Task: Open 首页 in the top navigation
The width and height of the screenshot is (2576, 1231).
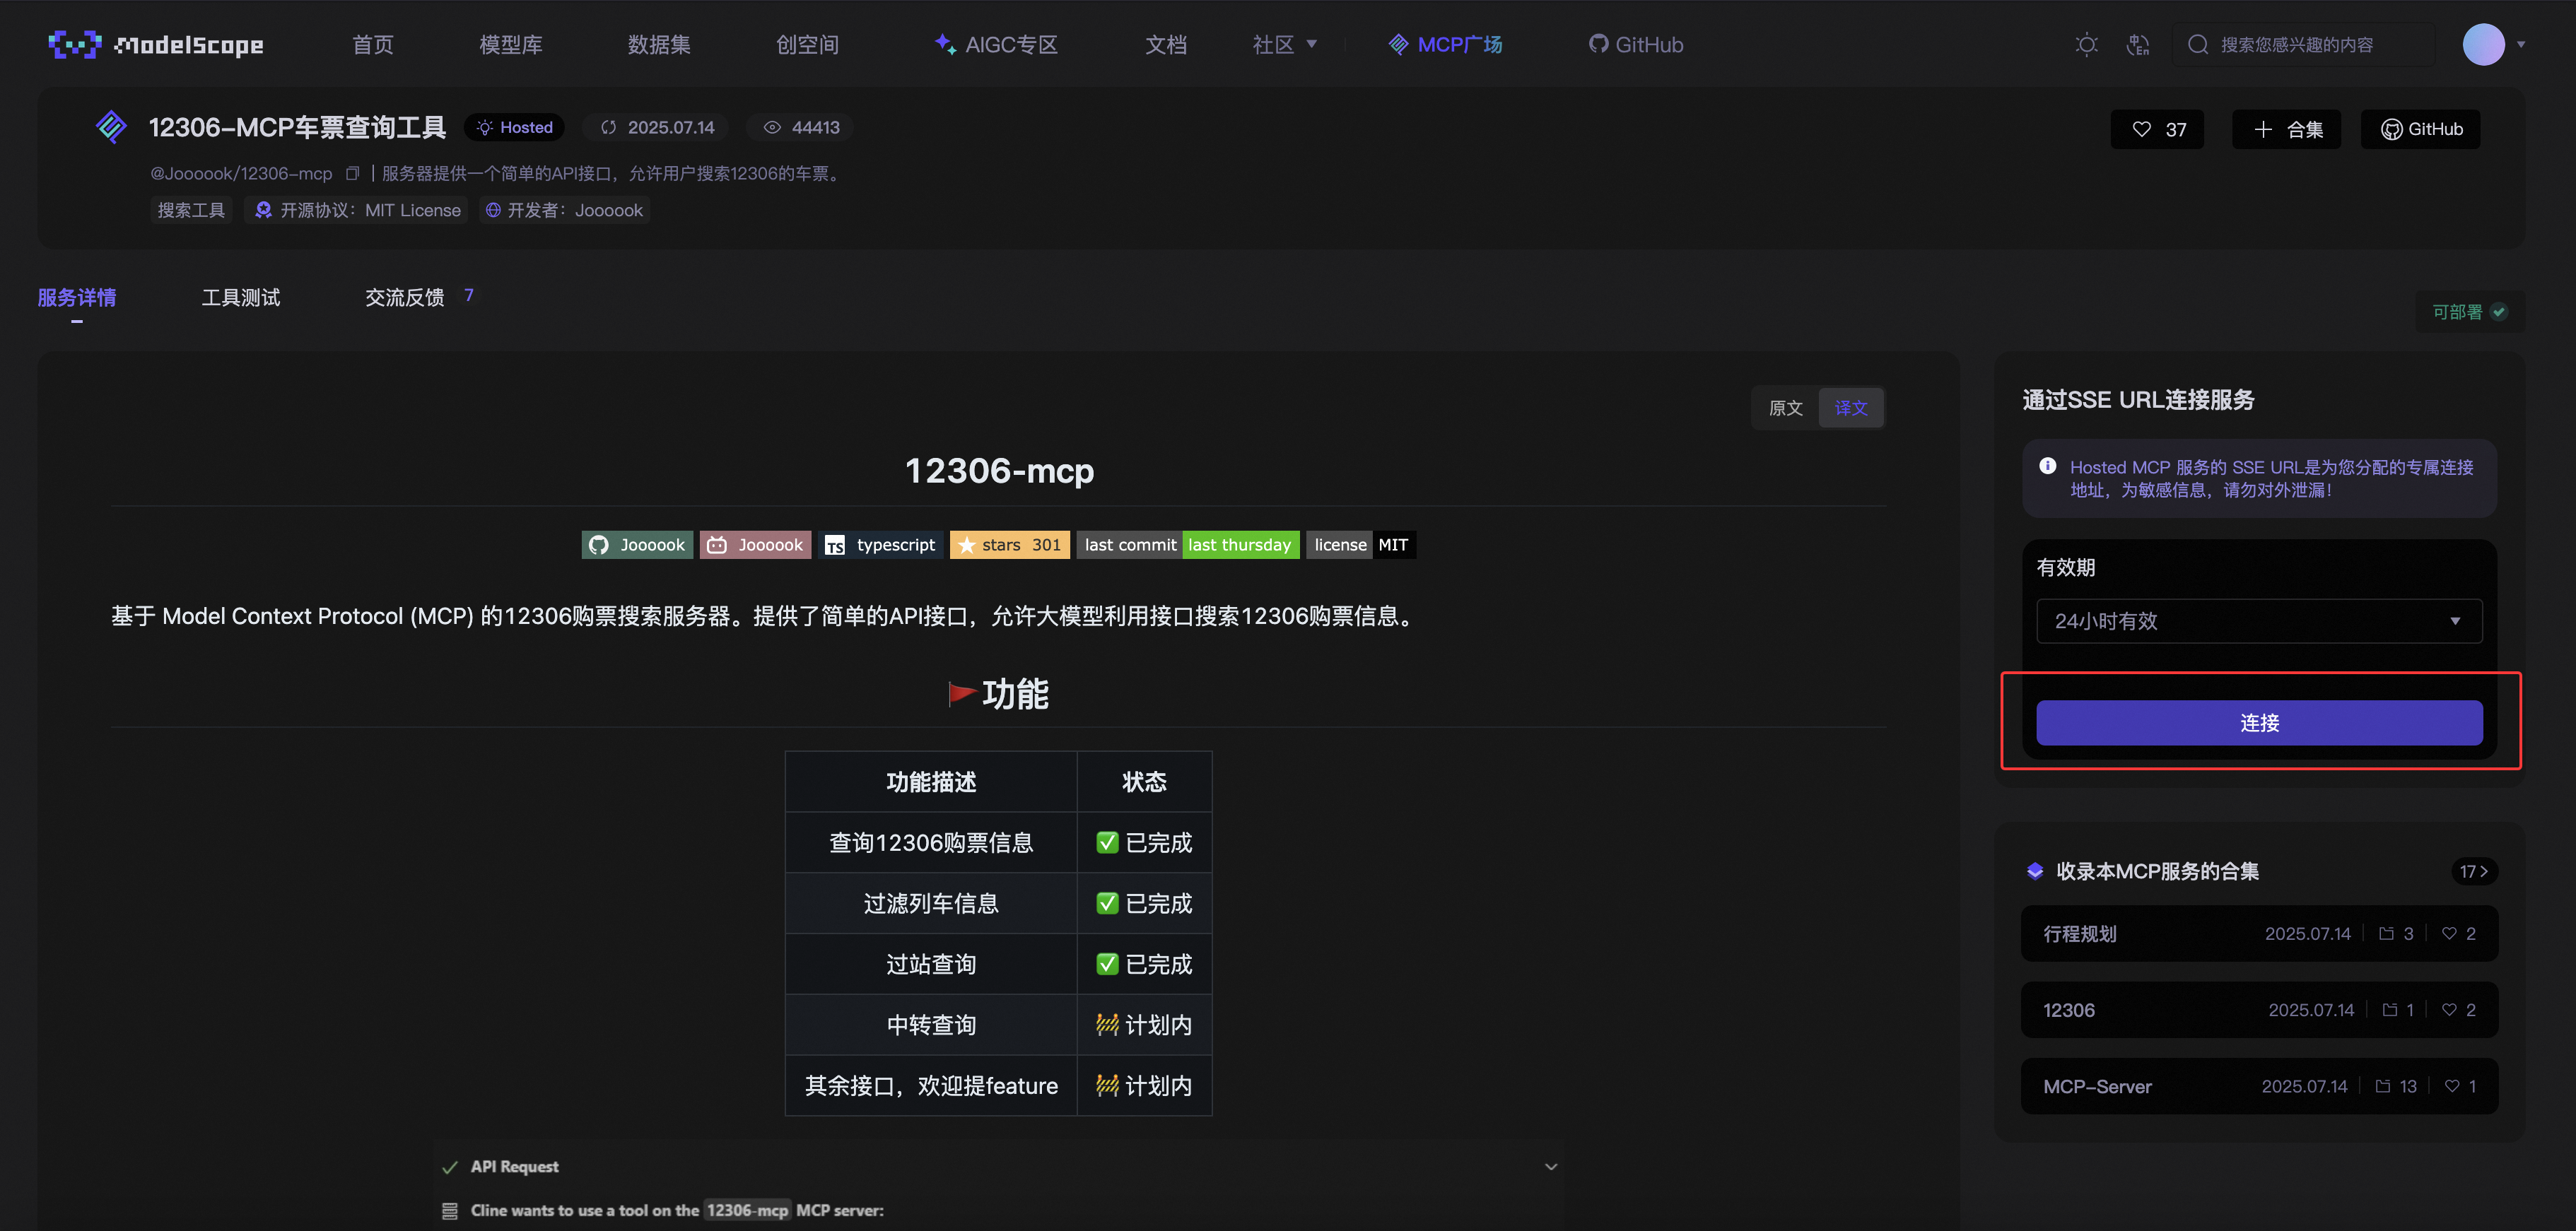Action: click(x=373, y=44)
